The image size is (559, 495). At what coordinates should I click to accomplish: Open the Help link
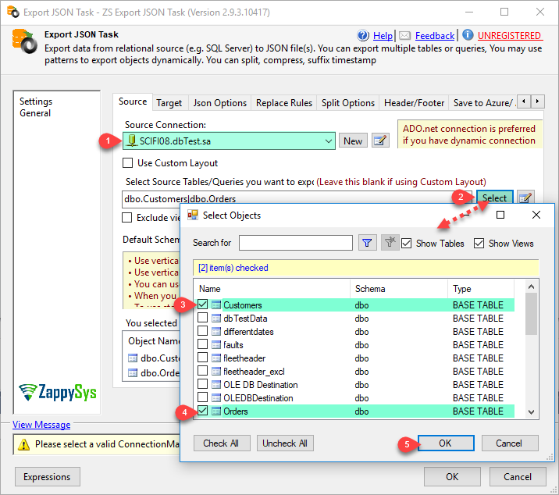(x=383, y=36)
